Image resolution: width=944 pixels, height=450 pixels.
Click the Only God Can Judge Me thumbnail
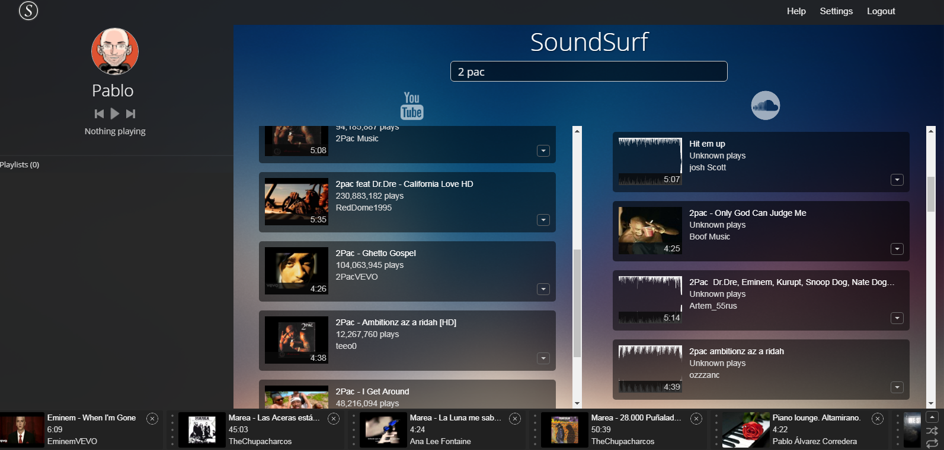pos(650,231)
